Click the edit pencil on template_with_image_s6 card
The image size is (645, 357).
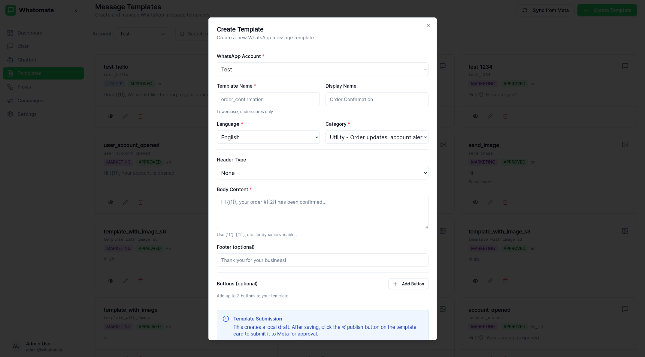tap(125, 281)
